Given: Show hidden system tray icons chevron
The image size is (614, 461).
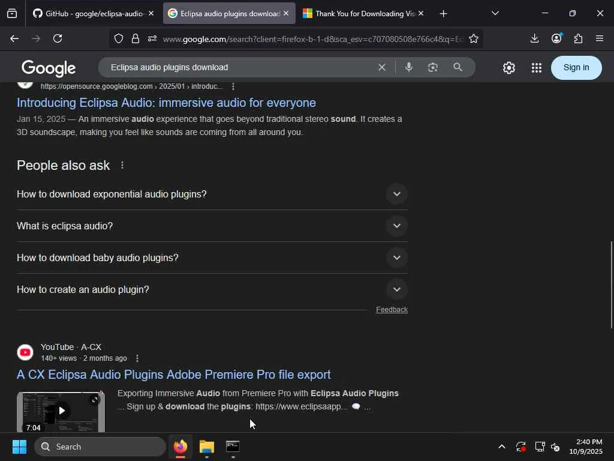Looking at the screenshot, I should [x=502, y=447].
